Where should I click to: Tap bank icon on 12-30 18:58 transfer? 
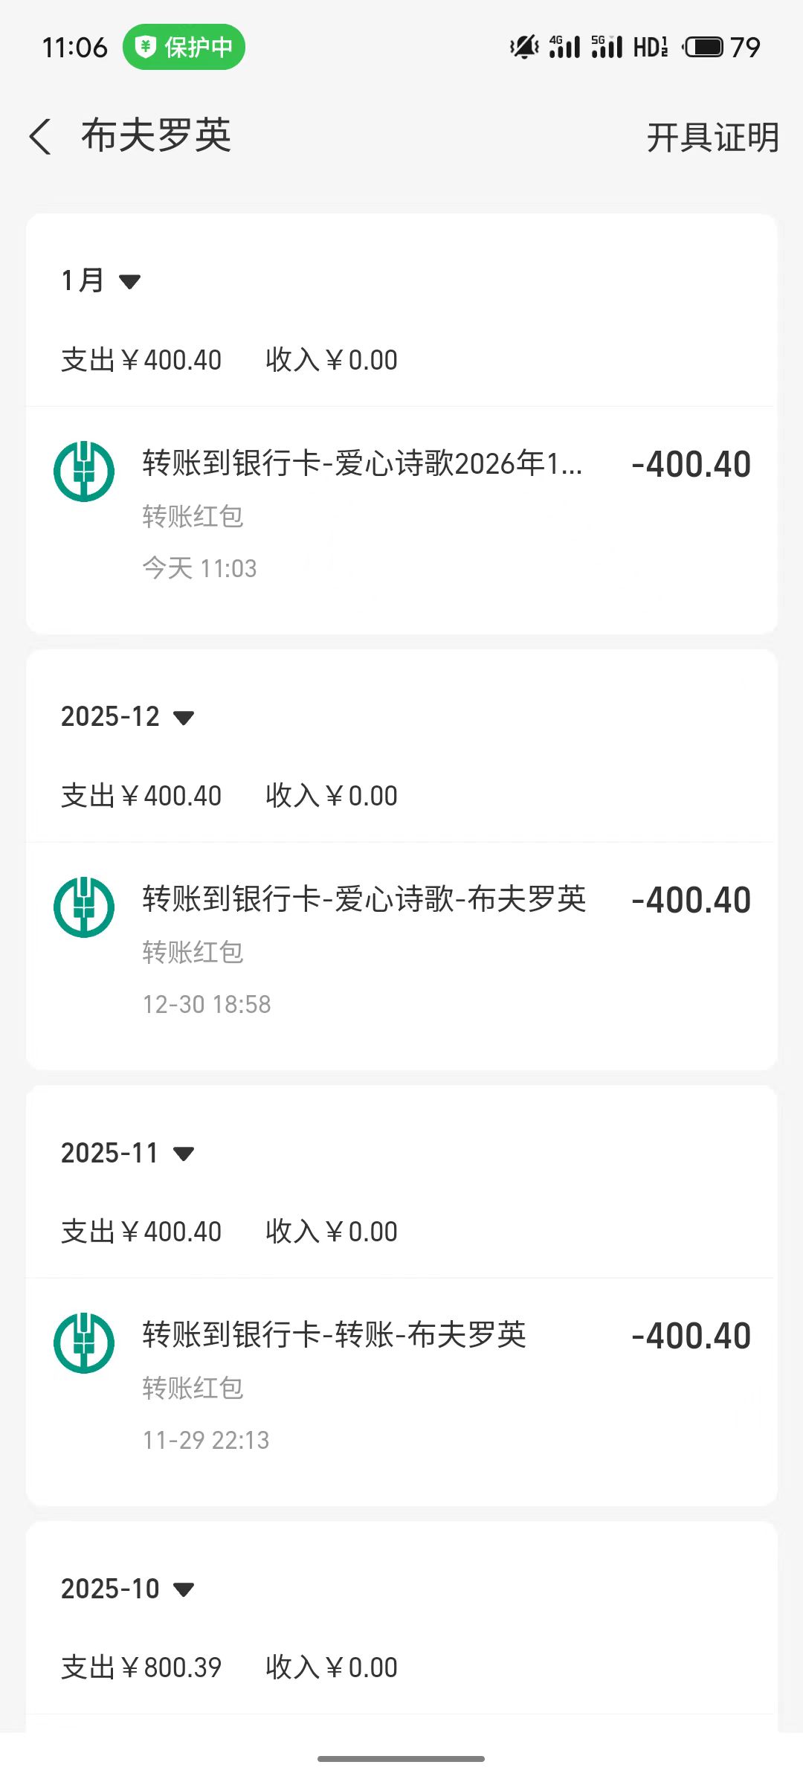(84, 907)
